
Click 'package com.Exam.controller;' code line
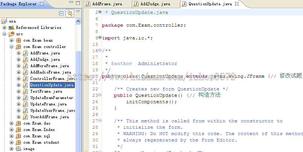pos(144,25)
